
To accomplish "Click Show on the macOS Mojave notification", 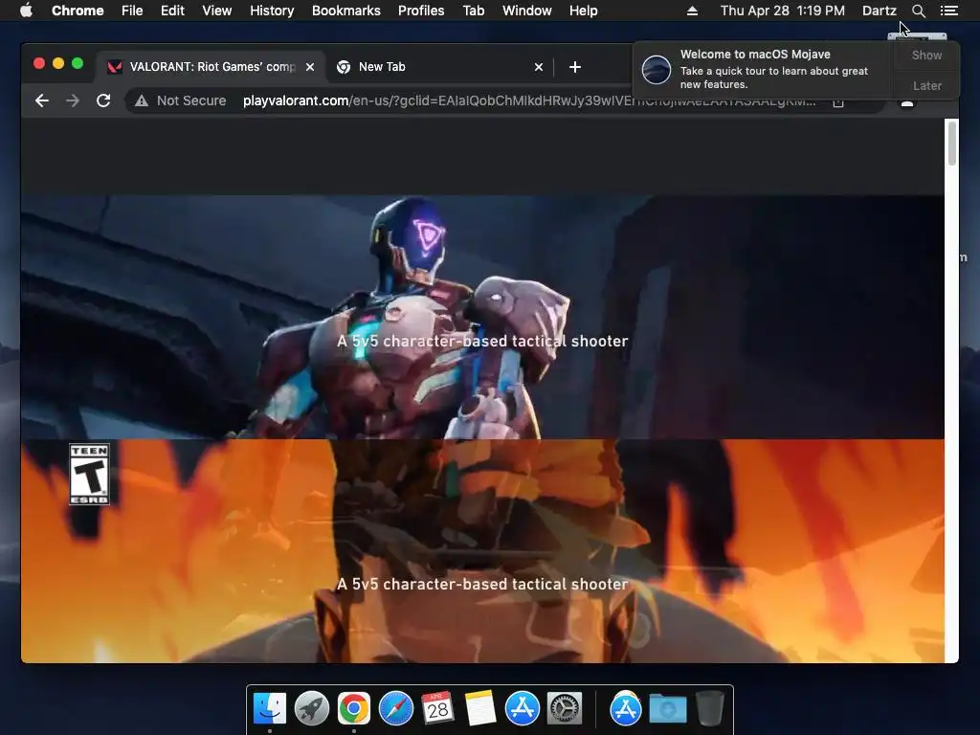I will point(926,55).
